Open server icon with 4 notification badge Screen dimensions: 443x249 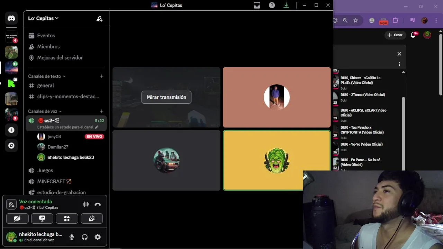tap(11, 37)
